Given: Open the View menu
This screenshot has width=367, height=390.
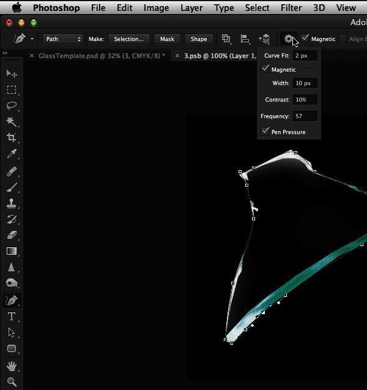Looking at the screenshot, I should (x=346, y=8).
